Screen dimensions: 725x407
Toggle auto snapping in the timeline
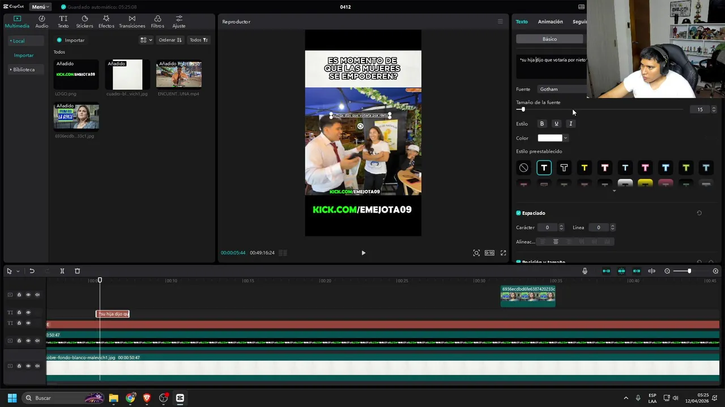coord(621,271)
